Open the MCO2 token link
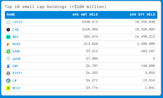163x98 pixels. [16, 88]
